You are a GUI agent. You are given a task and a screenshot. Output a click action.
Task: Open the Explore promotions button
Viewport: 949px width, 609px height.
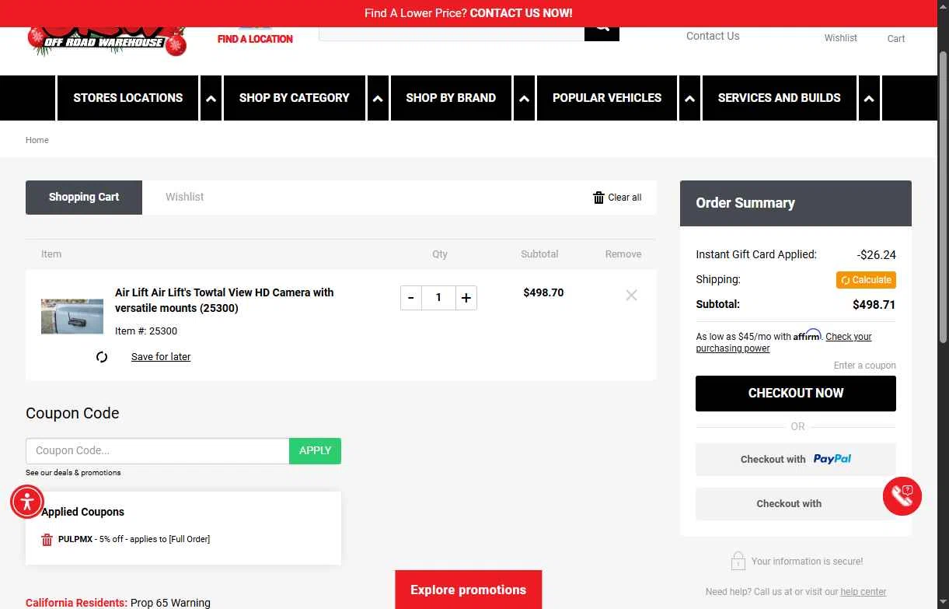pyautogui.click(x=469, y=590)
